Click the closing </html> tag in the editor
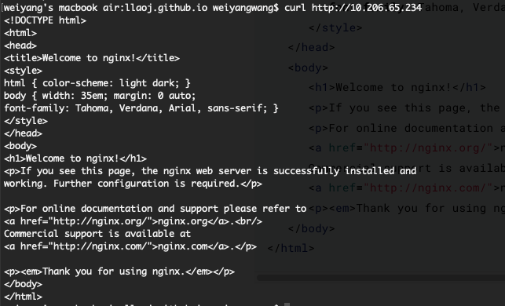505x306 pixels. [291, 248]
